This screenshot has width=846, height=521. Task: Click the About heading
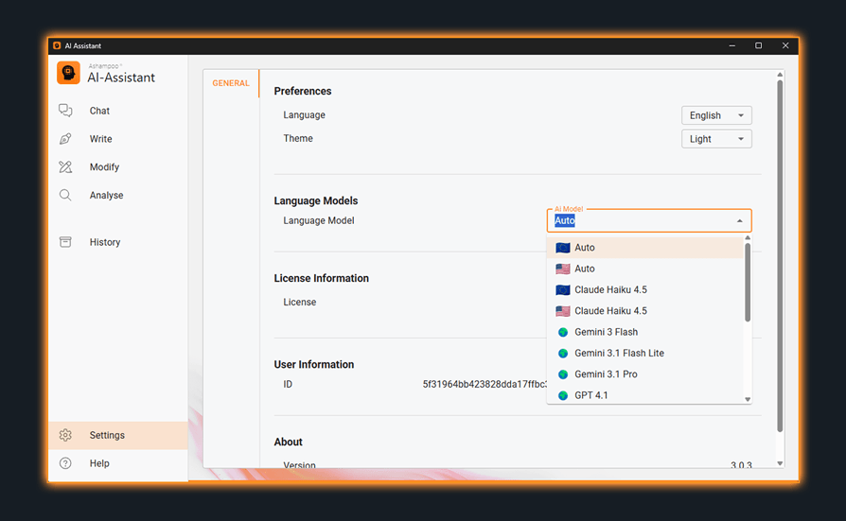(x=288, y=442)
